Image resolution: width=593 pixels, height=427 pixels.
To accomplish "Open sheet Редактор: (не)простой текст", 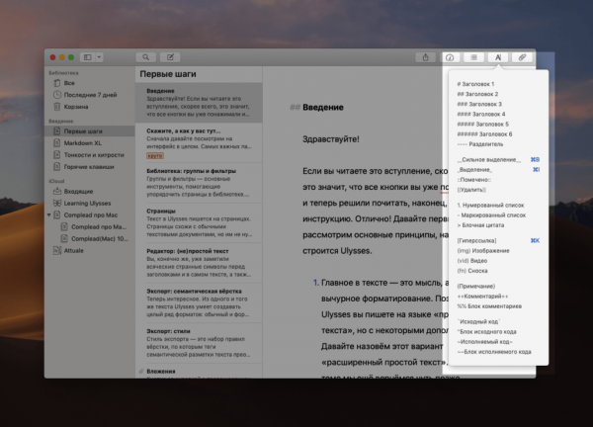I will 199,263.
